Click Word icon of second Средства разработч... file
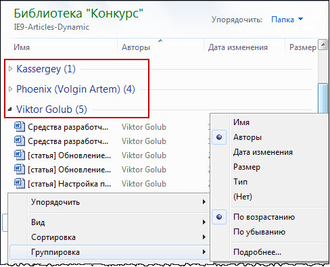Viewport: 330px width, 267px height. click(x=20, y=141)
